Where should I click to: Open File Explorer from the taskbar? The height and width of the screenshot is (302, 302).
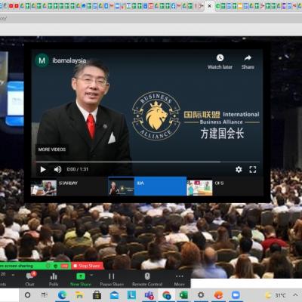(x=79, y=295)
